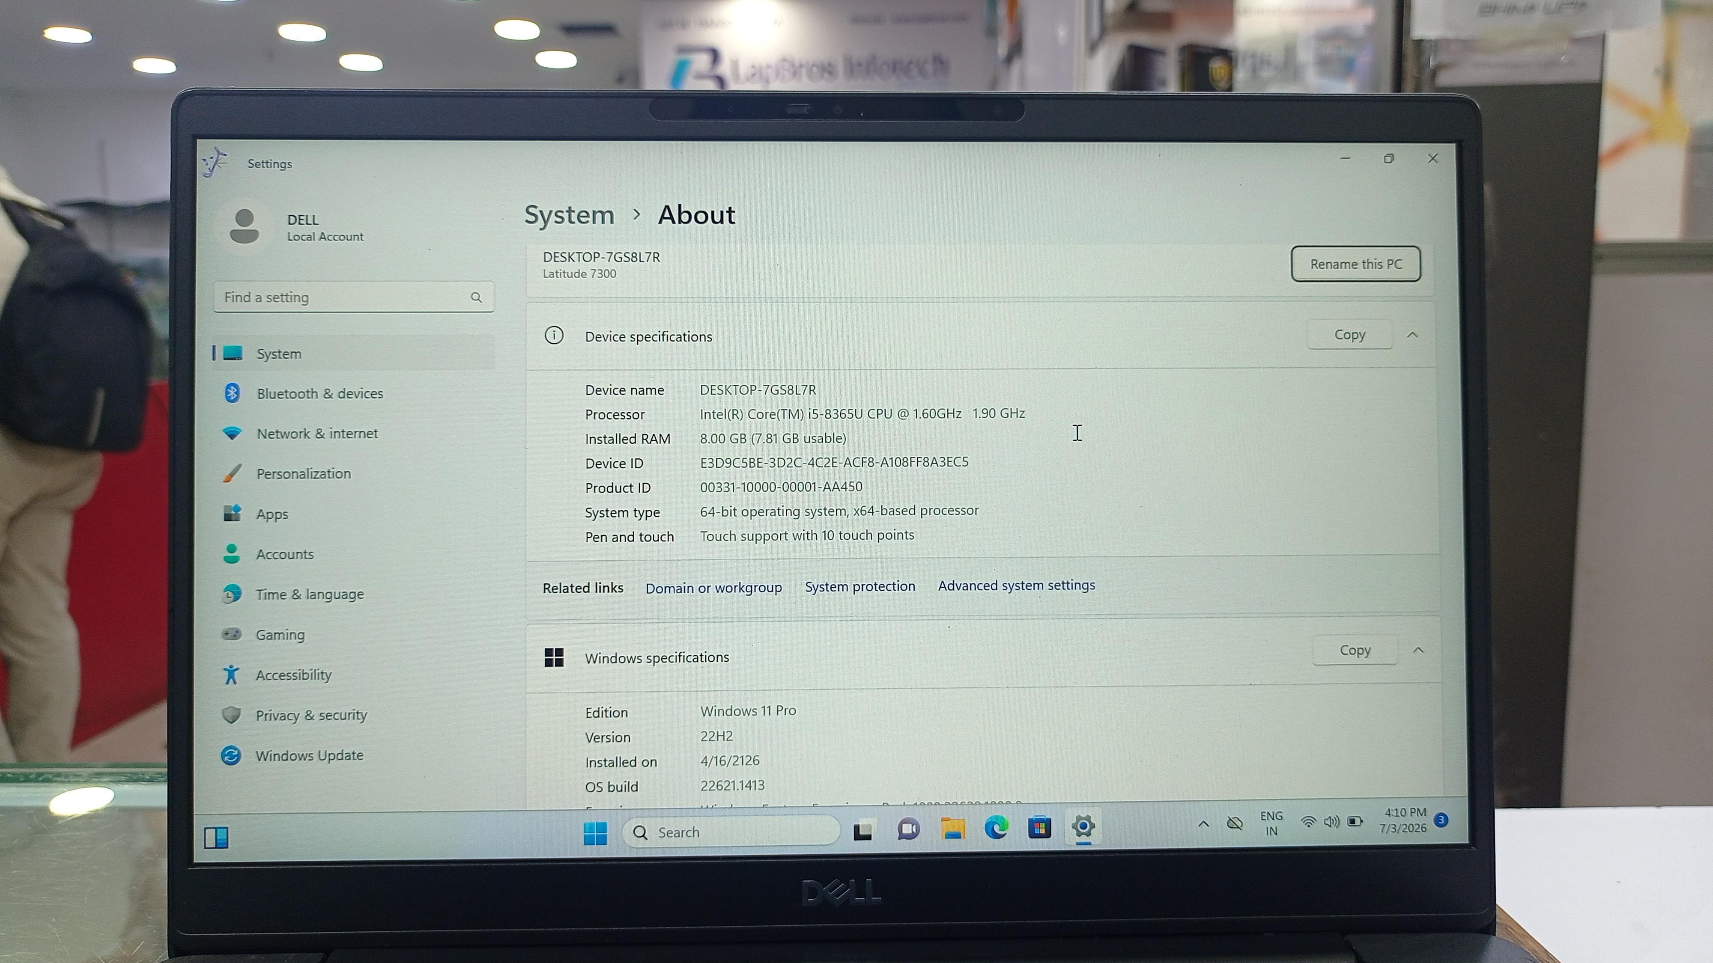Click the Processor value i5-8365U
The image size is (1713, 963).
tap(862, 413)
